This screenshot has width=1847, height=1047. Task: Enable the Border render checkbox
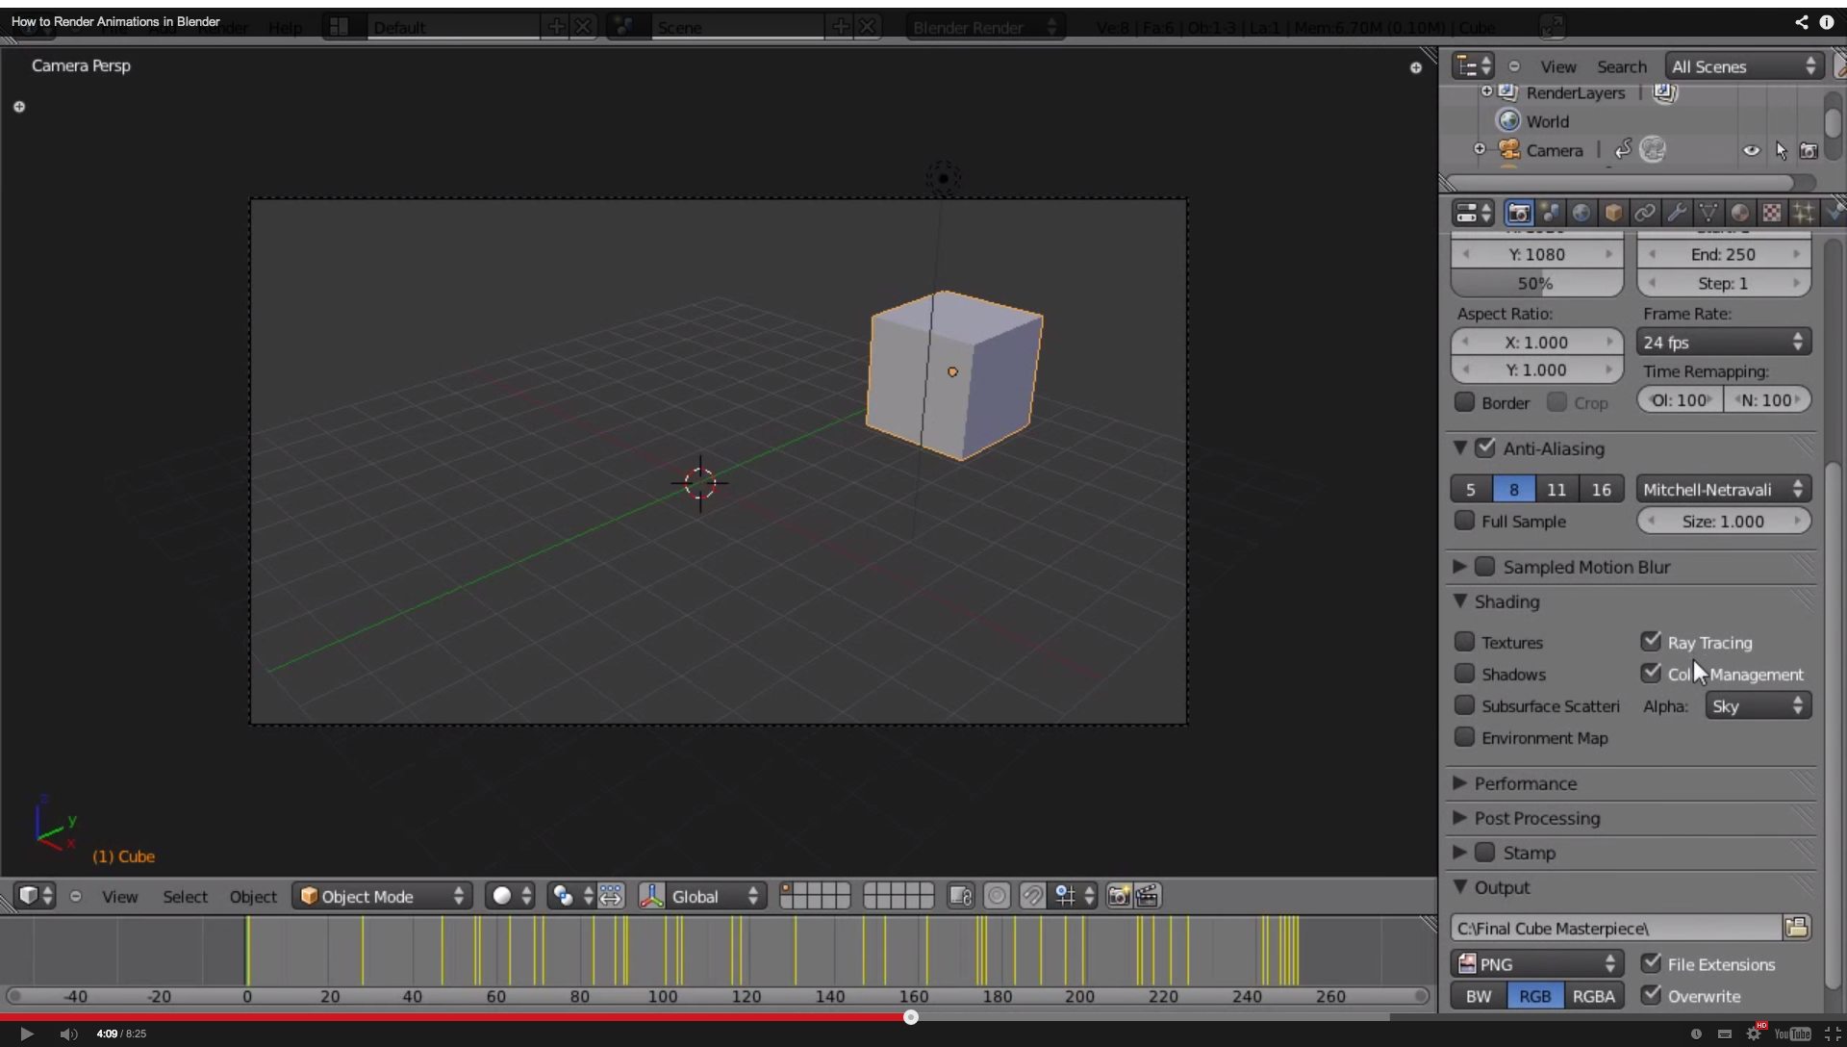tap(1465, 402)
